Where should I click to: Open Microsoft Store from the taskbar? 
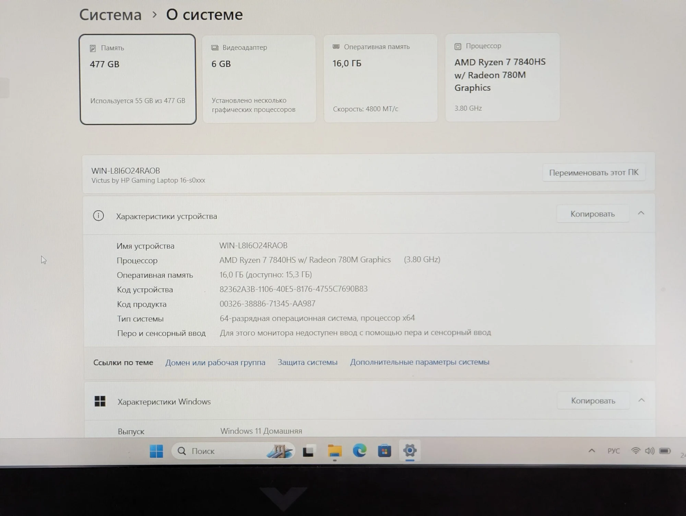pos(385,451)
